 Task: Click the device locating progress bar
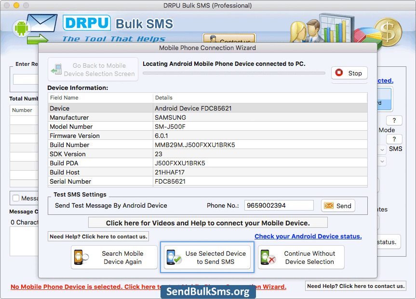(x=233, y=73)
